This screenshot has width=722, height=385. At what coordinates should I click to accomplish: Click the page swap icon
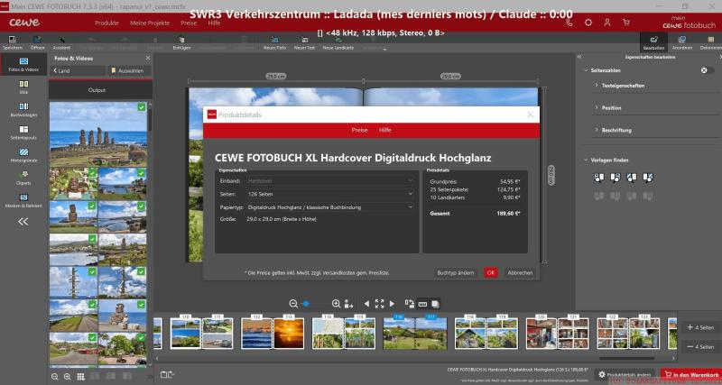click(x=410, y=304)
